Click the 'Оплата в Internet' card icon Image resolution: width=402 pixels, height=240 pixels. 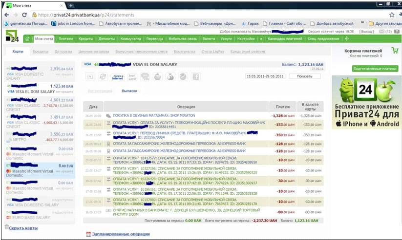pyautogui.click(x=118, y=76)
